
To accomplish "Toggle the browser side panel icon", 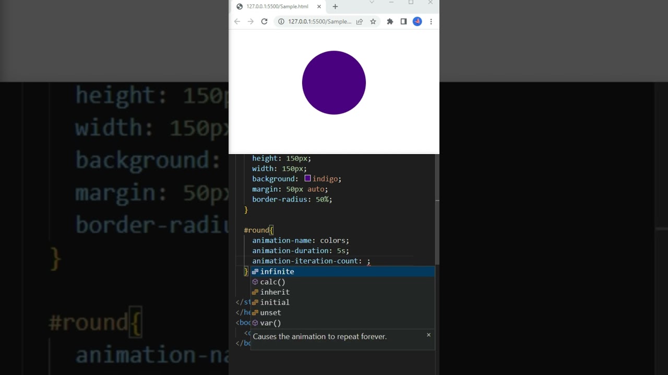I will tap(403, 21).
